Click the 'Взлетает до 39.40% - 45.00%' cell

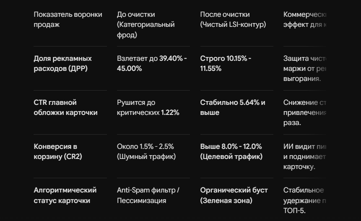coord(152,63)
